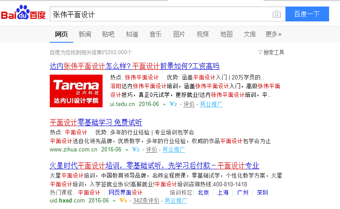Select the 网页 tab
The image size is (340, 209).
pos(62,34)
